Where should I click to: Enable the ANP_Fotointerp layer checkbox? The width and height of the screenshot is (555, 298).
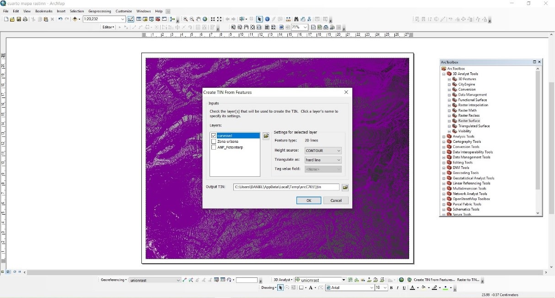[x=214, y=147]
